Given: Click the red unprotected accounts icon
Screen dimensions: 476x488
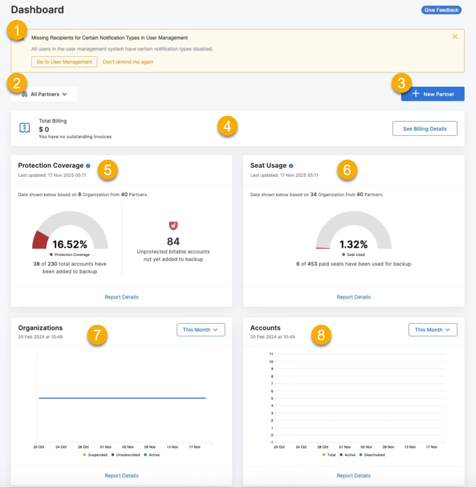Looking at the screenshot, I should coord(173,226).
